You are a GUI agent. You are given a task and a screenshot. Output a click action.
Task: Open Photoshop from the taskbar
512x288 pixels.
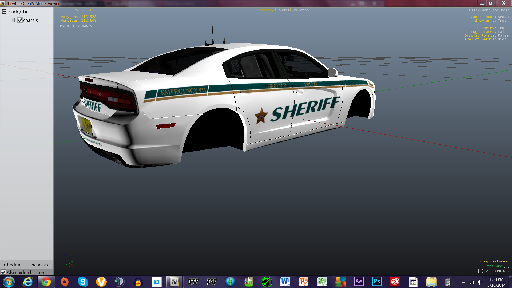377,282
